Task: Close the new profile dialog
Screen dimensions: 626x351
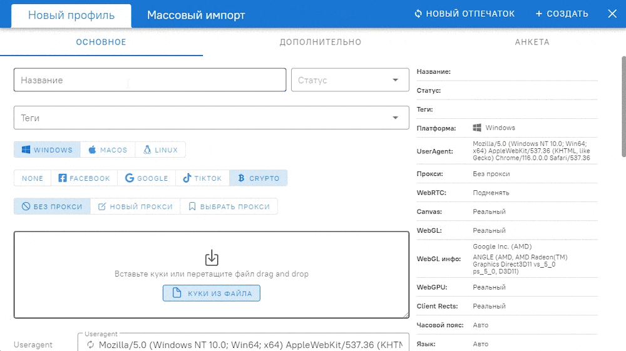Action: tap(612, 14)
